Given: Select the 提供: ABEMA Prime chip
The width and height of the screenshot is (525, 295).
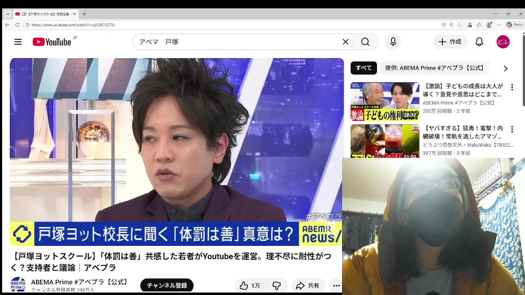Looking at the screenshot, I should pos(435,68).
